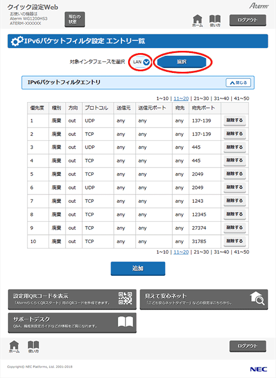Delete entry with priority 3
276x378 pixels.
click(235, 147)
